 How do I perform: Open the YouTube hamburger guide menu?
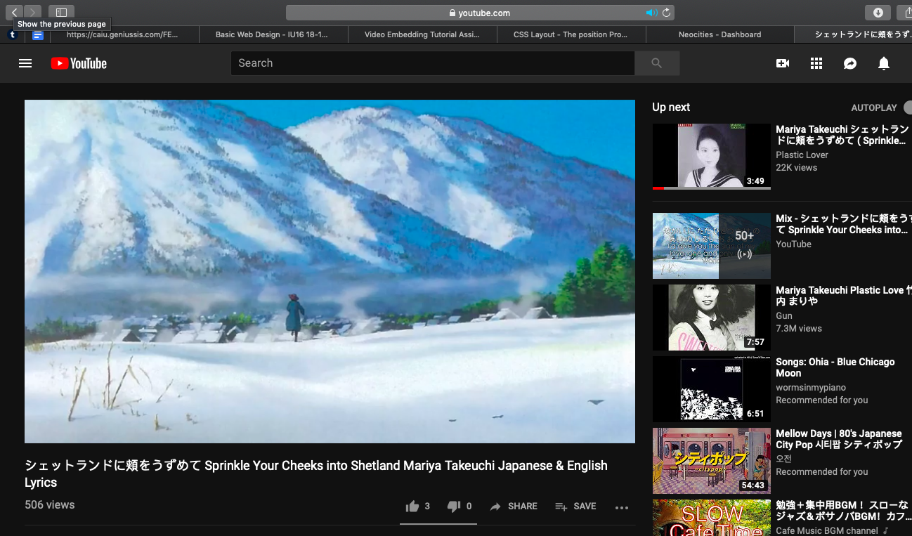(x=25, y=63)
